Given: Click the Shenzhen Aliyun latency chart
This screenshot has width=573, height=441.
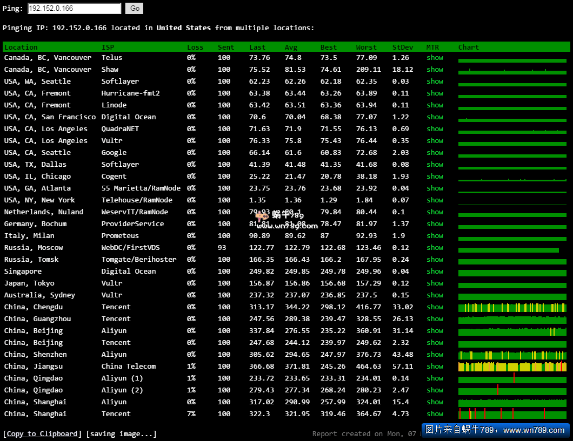Looking at the screenshot, I should (512, 355).
